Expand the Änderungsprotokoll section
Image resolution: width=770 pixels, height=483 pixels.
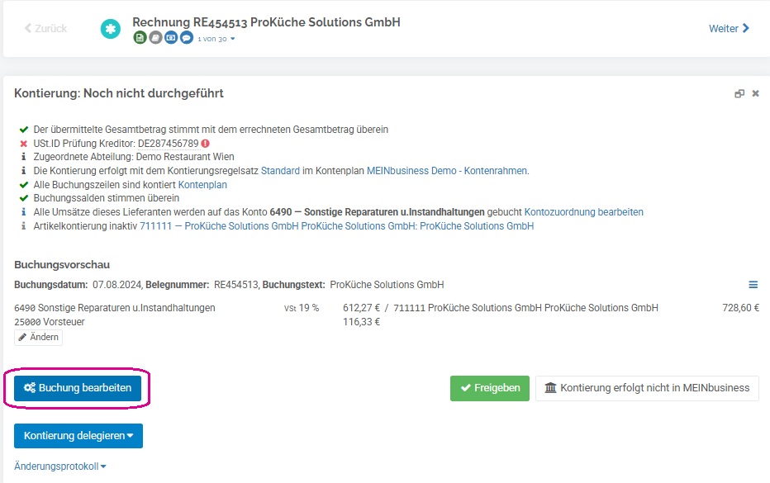[x=60, y=466]
